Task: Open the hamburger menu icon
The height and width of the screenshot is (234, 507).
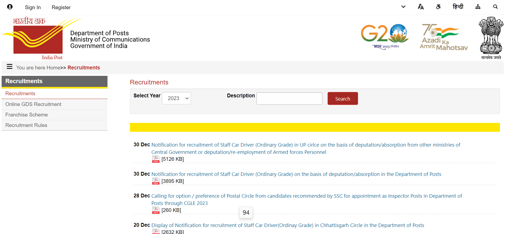Action: (10, 67)
